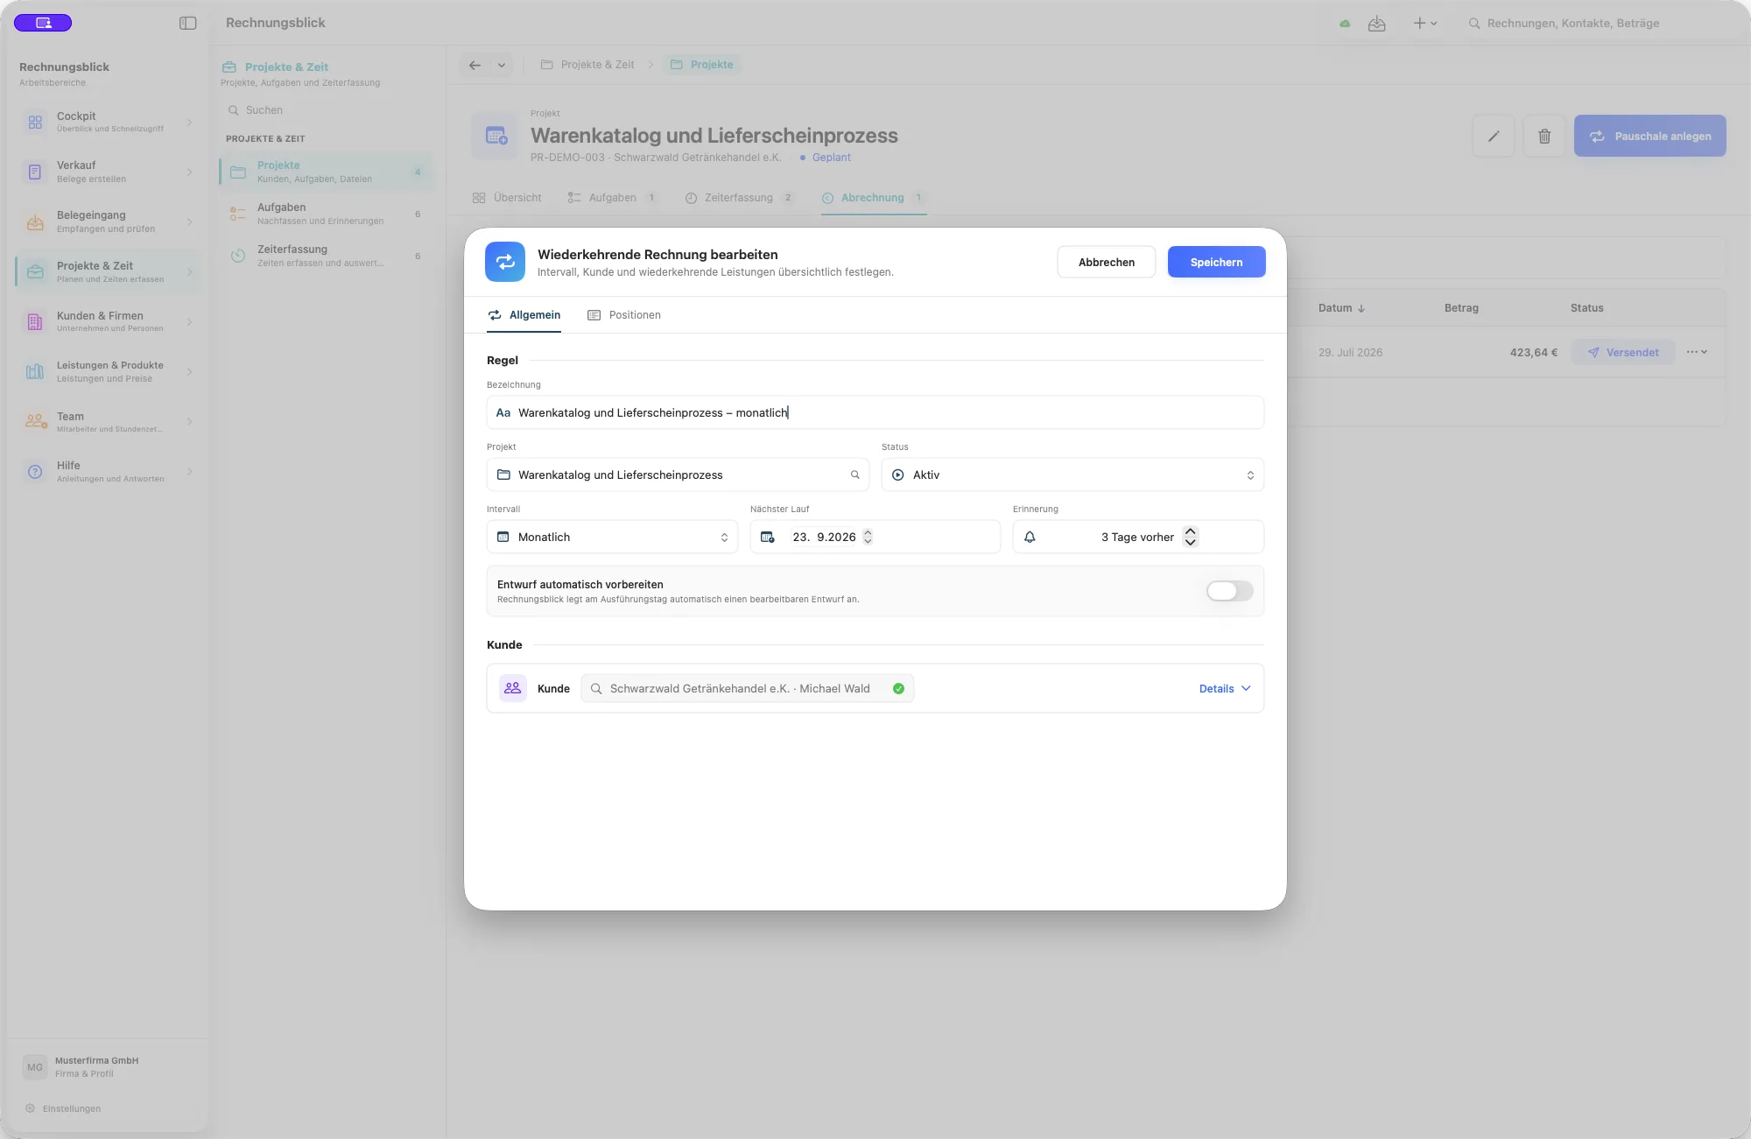Click the pencil edit project icon

point(1494,136)
